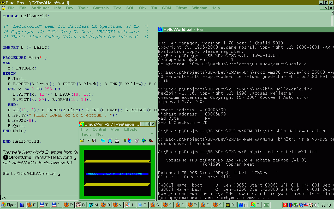
Task: Open the Window menu in BlackBox
Action: coord(199,8)
